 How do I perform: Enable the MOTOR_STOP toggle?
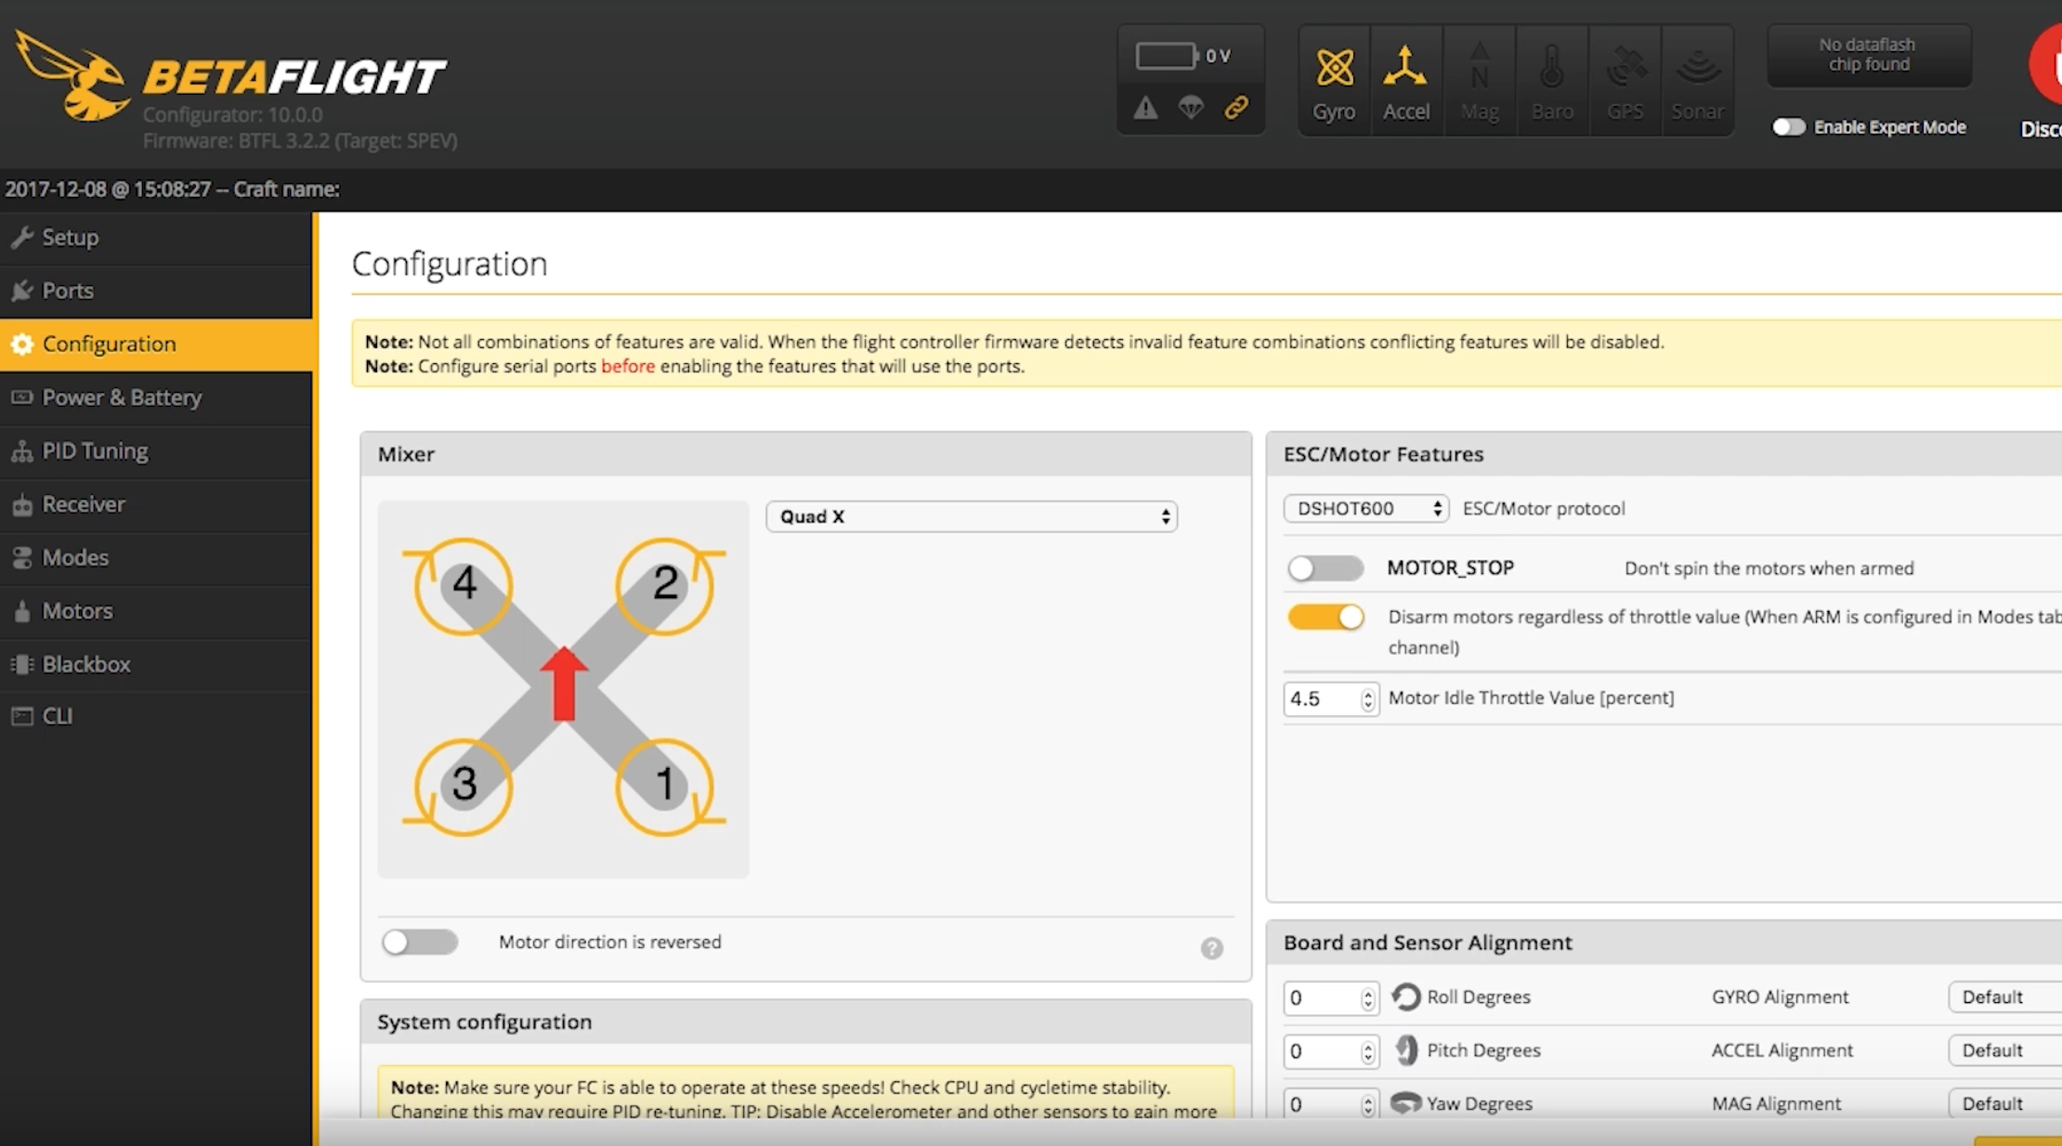click(1325, 567)
